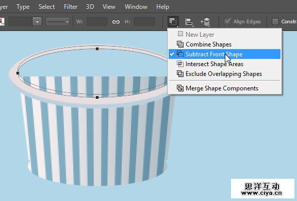Open the Path alignment options
Viewport: 297px width, 201px height.
(x=189, y=22)
